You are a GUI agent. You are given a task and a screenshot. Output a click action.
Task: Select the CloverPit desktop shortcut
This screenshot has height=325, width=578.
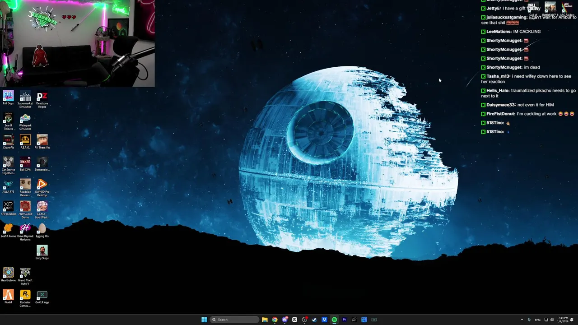click(8, 142)
